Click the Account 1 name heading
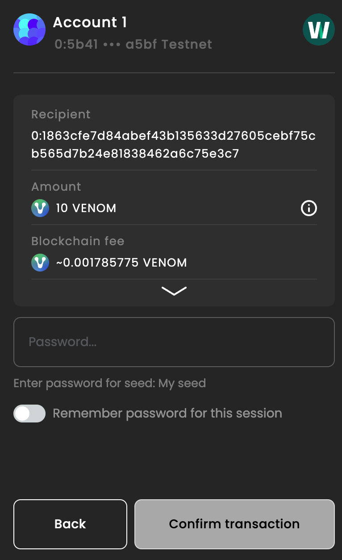 coord(90,22)
